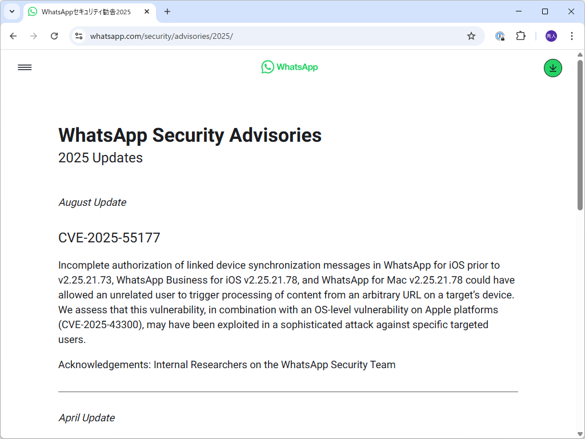The height and width of the screenshot is (439, 585).
Task: Click the tracking protection lock icon in address bar
Action: [x=500, y=35]
